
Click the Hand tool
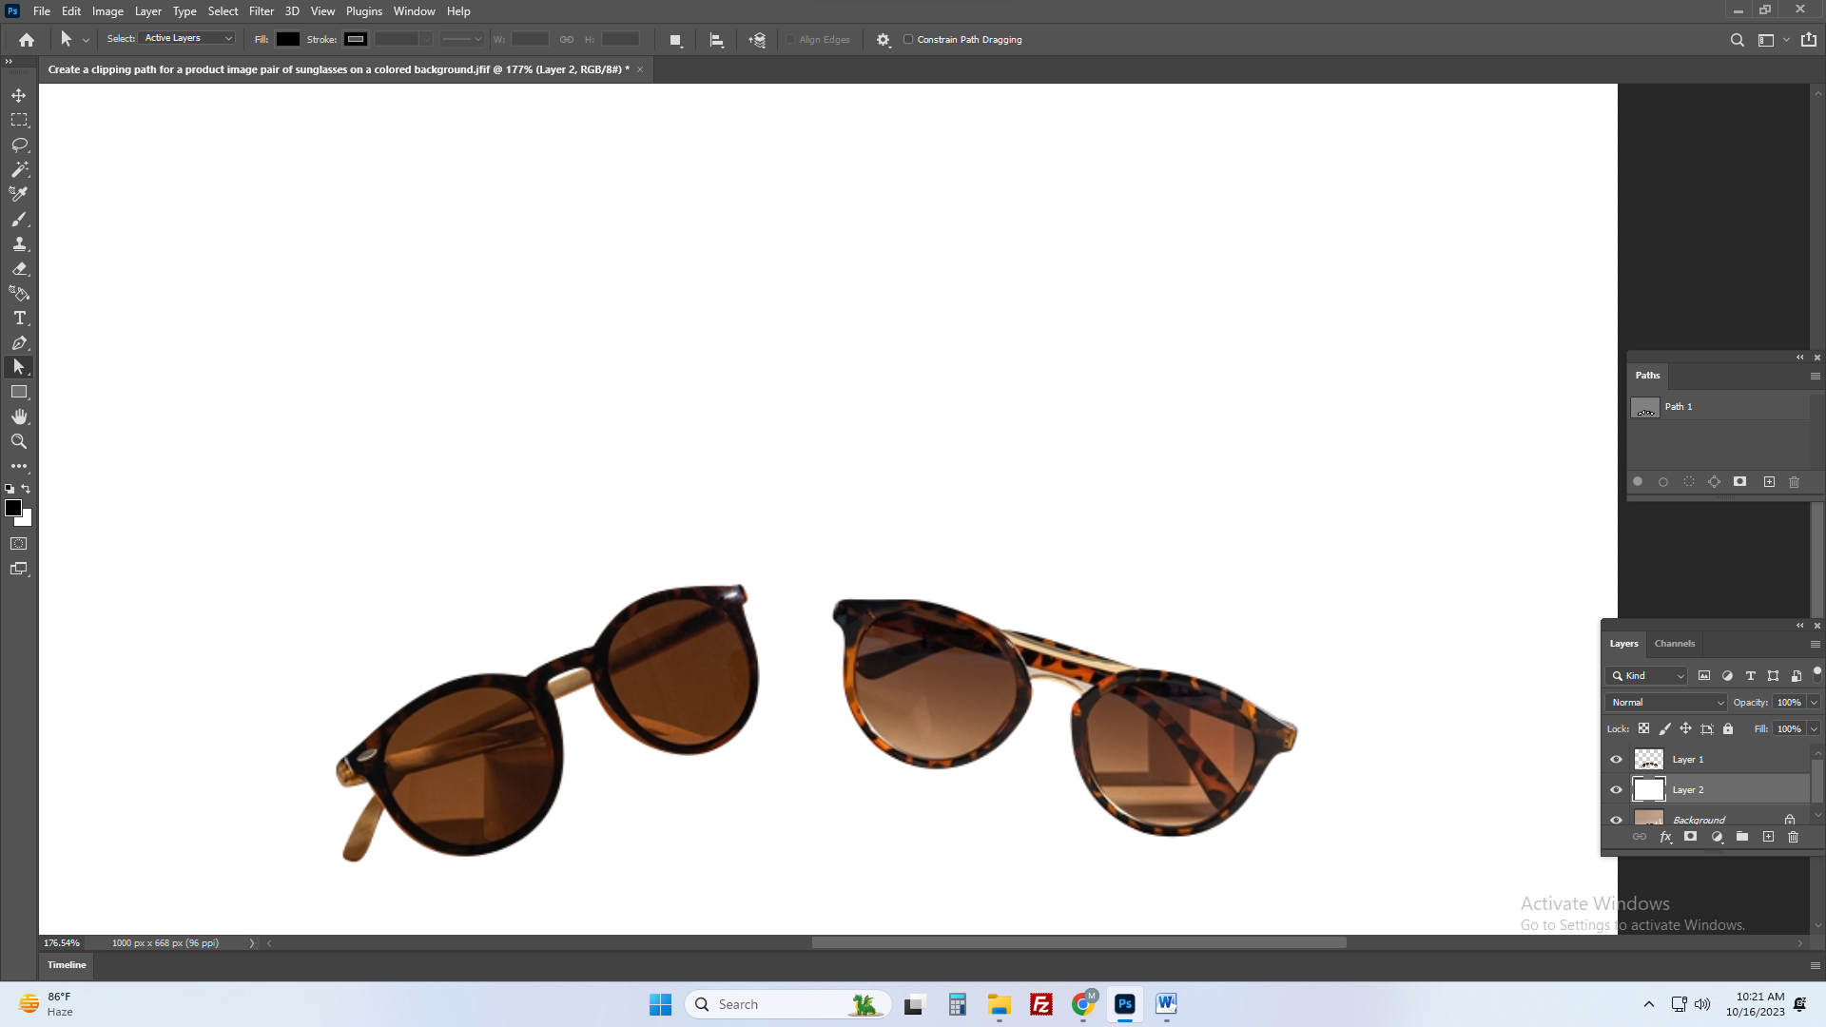coord(19,417)
